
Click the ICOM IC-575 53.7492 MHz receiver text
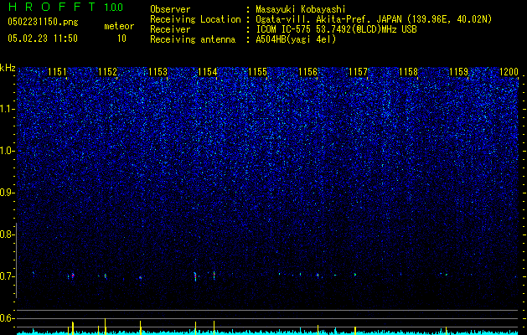tap(336, 29)
